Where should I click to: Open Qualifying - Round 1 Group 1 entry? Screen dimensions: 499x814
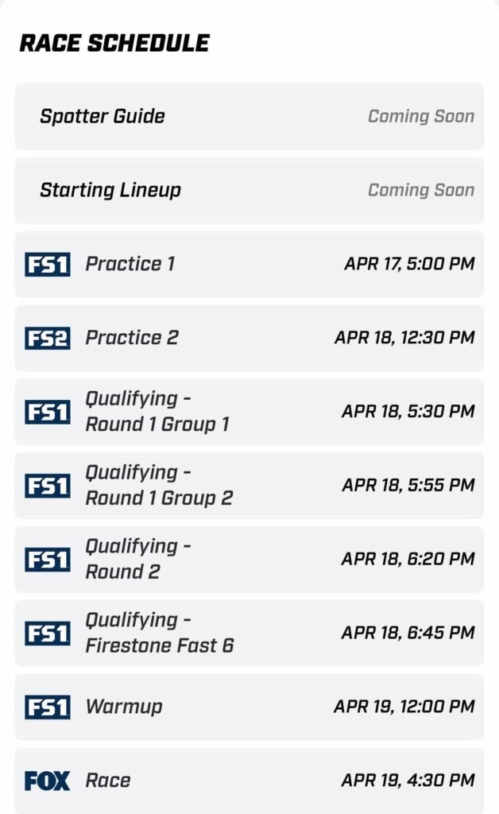point(157,412)
